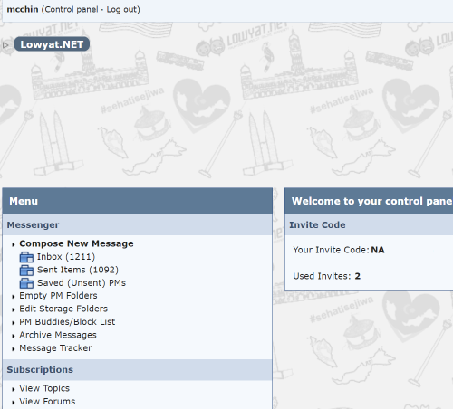Image resolution: width=453 pixels, height=409 pixels.
Task: Click the arrow bullet before View Topics
Action: tap(14, 389)
